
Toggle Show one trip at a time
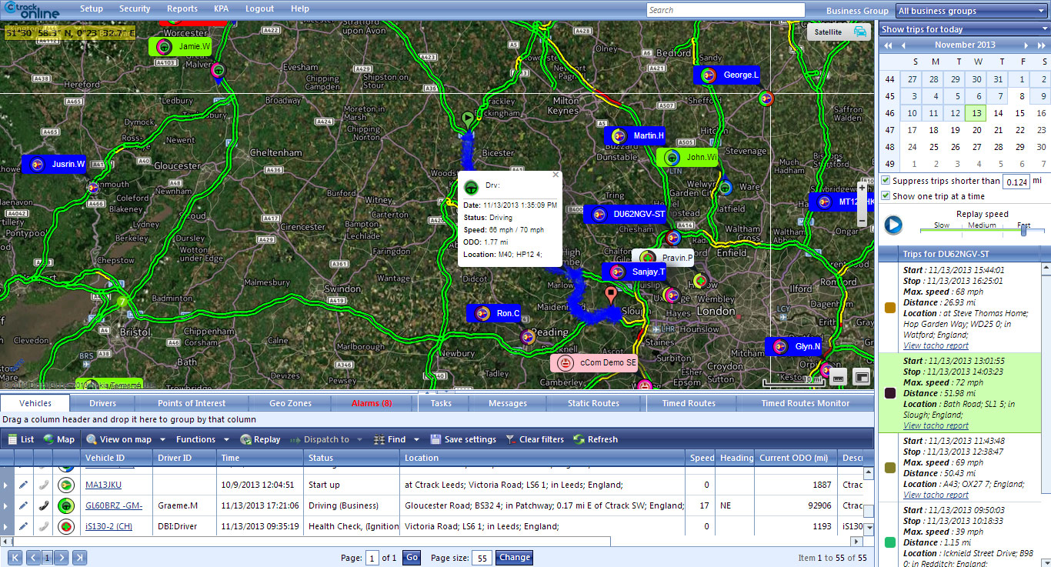886,196
